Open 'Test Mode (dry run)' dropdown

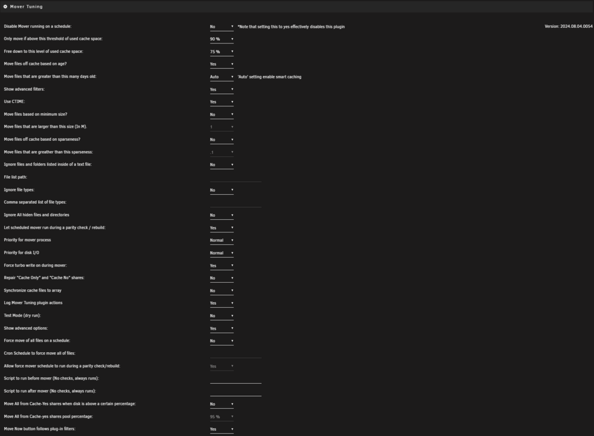(x=222, y=315)
